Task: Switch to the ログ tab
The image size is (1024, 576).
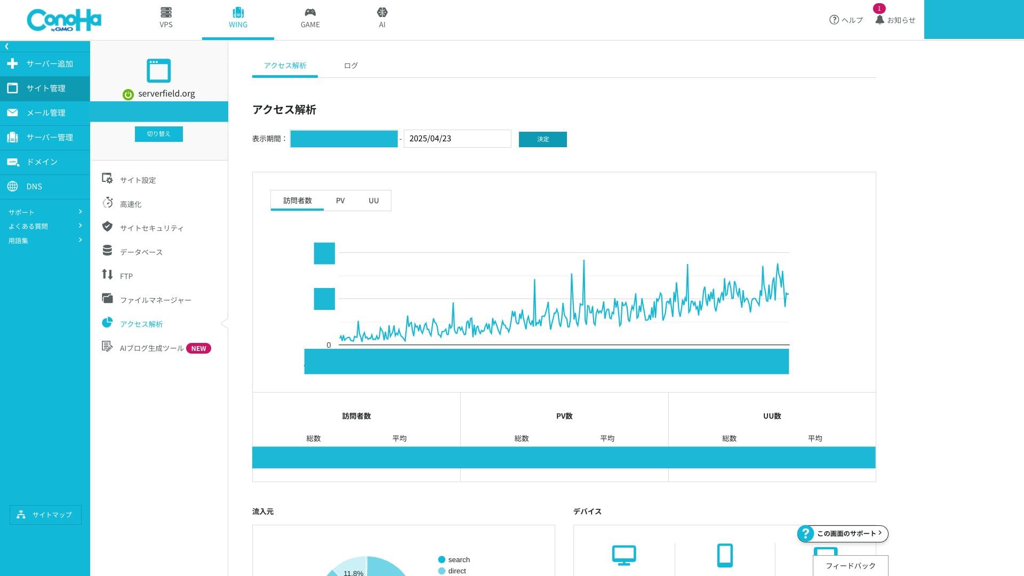Action: coord(350,66)
